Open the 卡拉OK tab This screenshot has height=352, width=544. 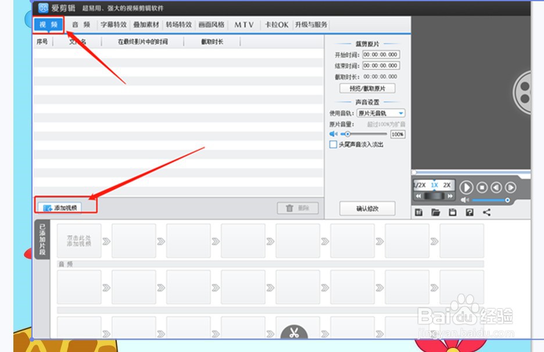277,24
